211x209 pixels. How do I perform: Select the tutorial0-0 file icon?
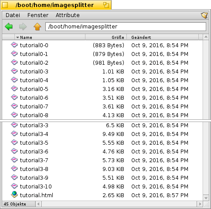click(14, 45)
